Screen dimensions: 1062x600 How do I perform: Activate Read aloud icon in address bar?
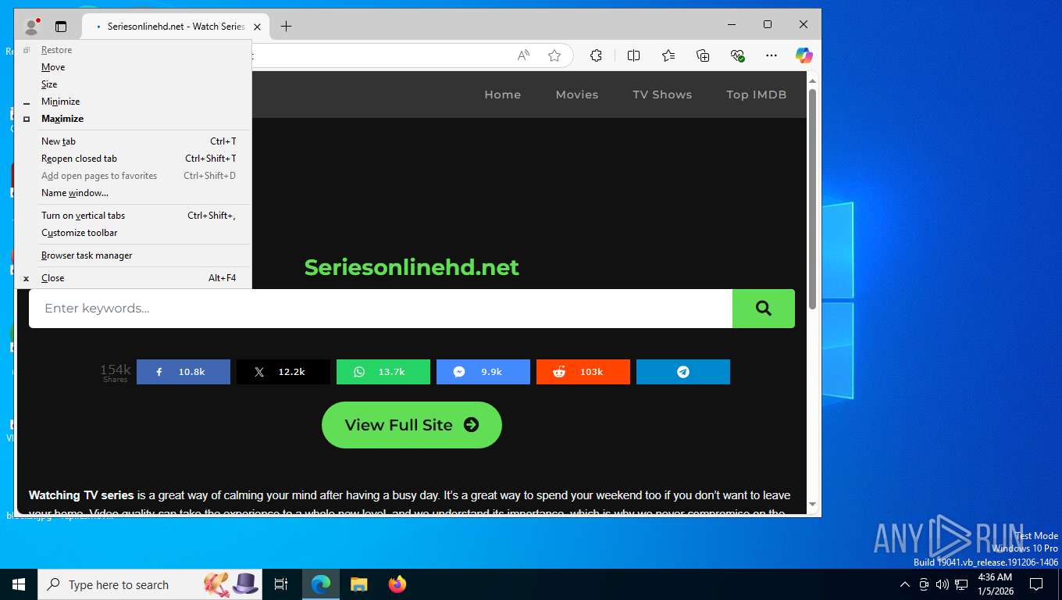523,55
